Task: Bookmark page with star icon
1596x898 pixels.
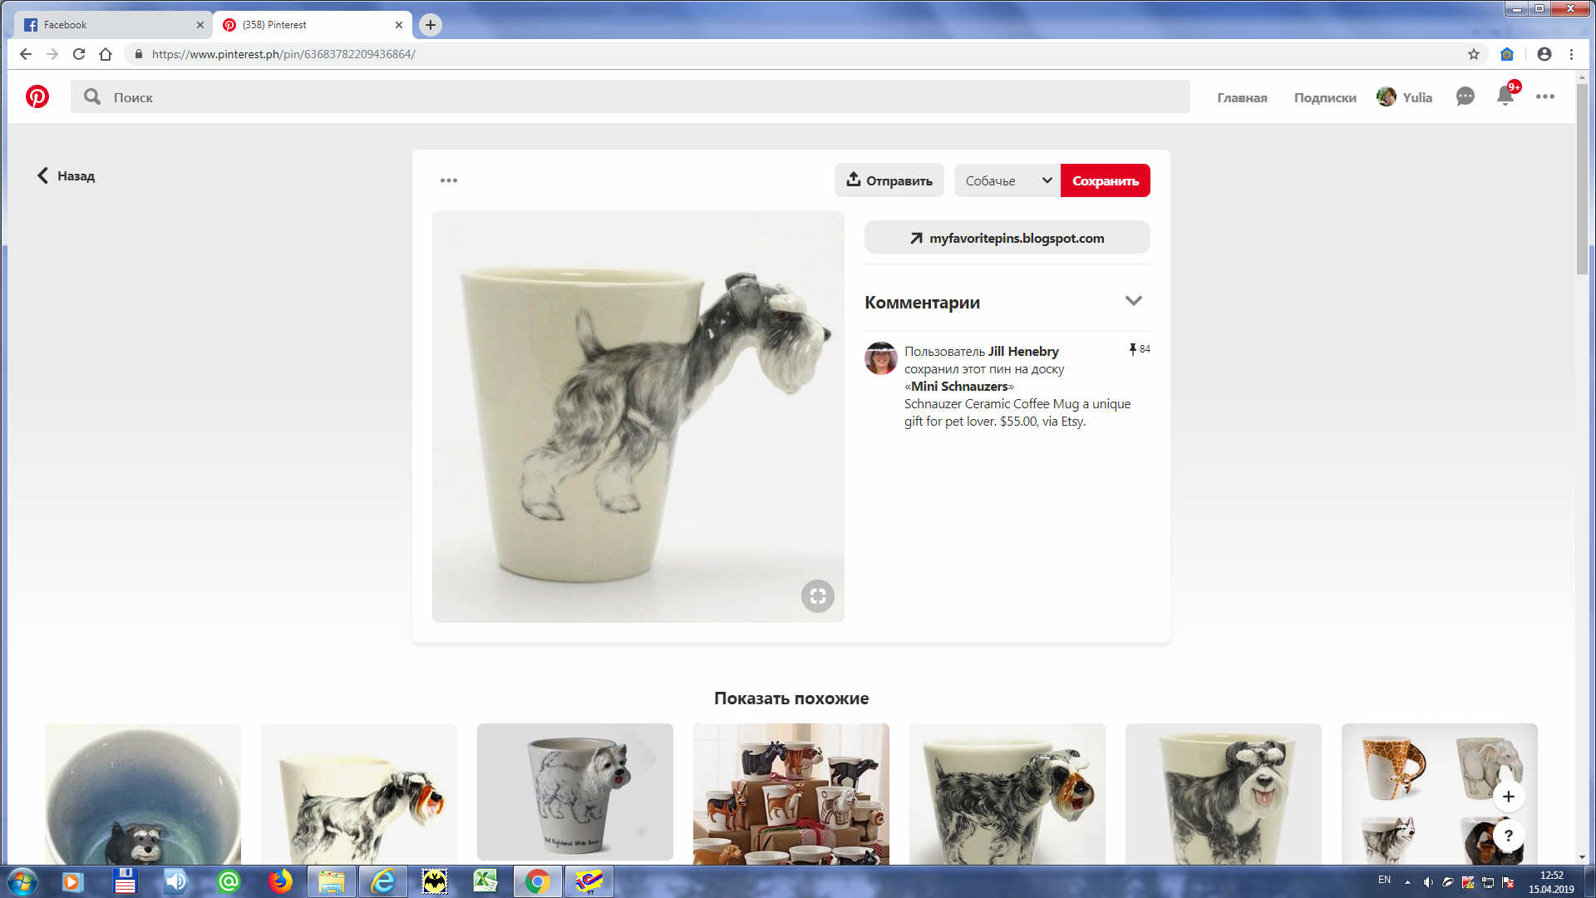Action: coord(1473,54)
